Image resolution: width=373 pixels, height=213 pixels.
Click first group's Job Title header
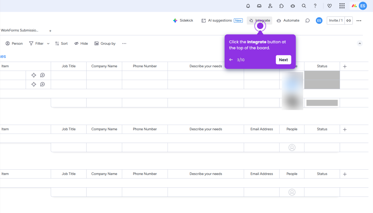pyautogui.click(x=69, y=66)
